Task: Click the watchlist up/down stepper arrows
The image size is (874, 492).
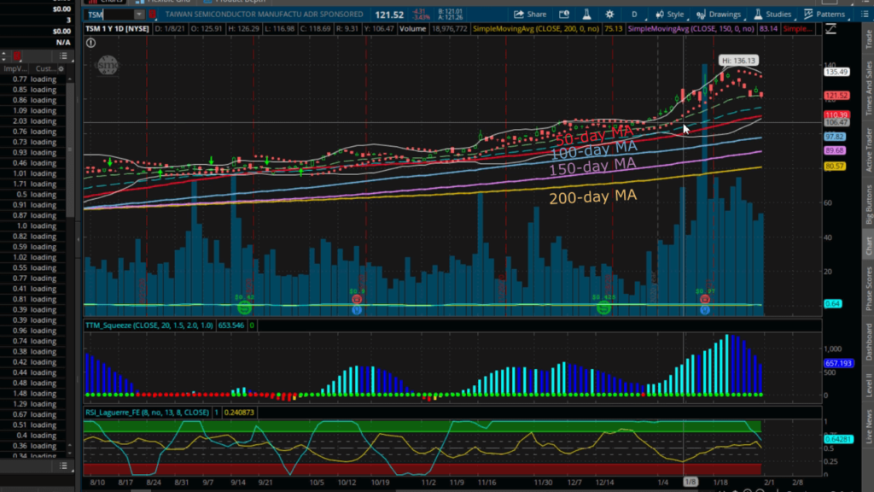Action: [4, 56]
